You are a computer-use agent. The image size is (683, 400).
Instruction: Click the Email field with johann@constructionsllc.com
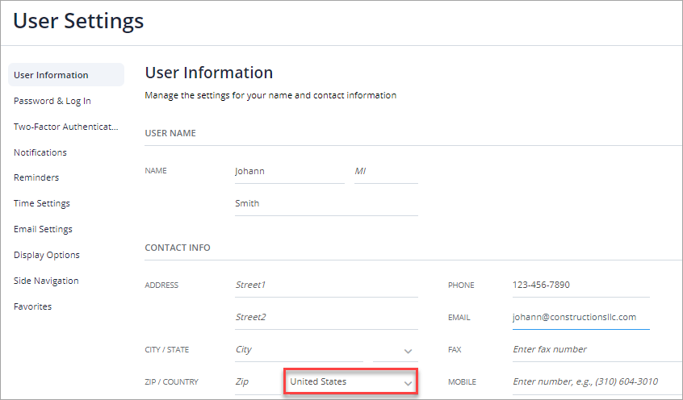pyautogui.click(x=580, y=317)
